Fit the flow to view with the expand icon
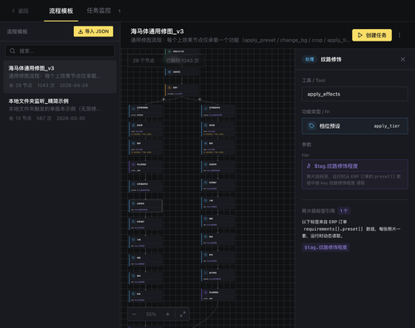 (183, 314)
